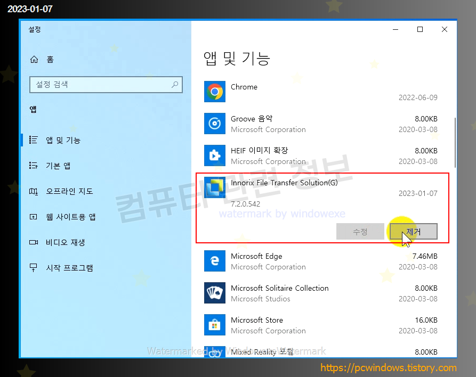Click the Microsoft Studios publisher text
Screen dimensions: 476x377
pos(261,299)
